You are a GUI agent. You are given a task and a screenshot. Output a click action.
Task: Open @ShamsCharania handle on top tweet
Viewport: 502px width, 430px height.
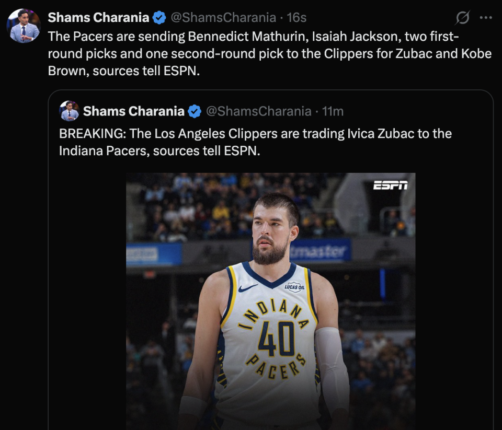point(223,18)
